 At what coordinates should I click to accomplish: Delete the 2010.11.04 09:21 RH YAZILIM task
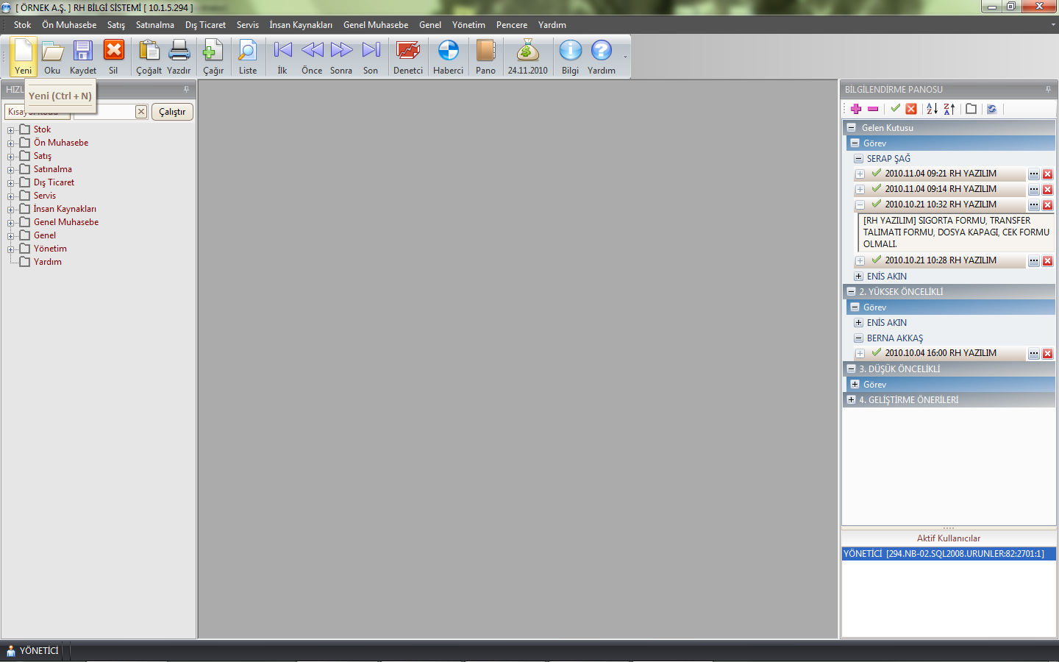(x=1047, y=174)
